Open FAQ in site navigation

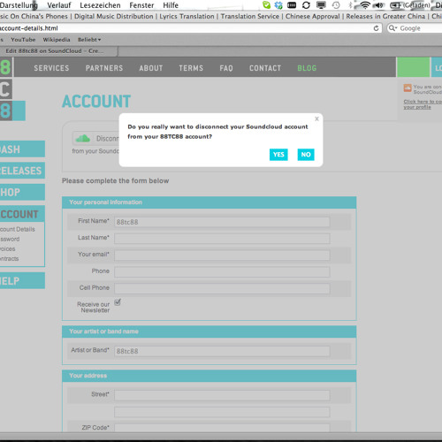[x=226, y=68]
